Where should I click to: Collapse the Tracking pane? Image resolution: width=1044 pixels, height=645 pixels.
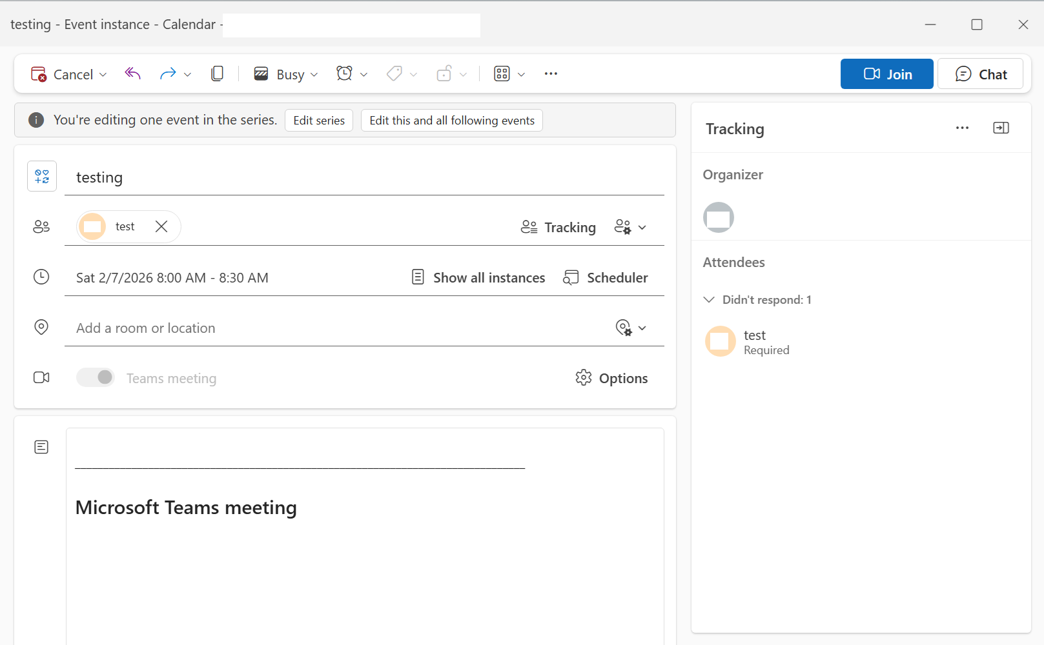[x=1001, y=128]
